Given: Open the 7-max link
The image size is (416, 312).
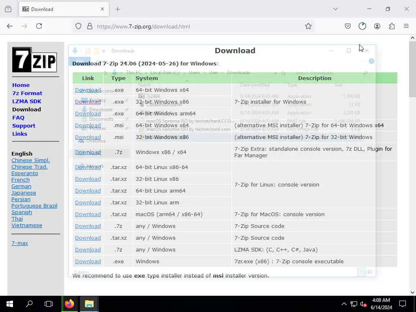Looking at the screenshot, I should click(19, 243).
